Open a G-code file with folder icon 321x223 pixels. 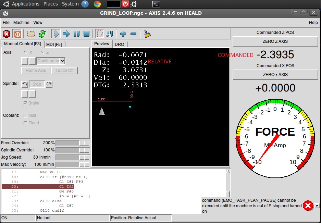coord(31,34)
